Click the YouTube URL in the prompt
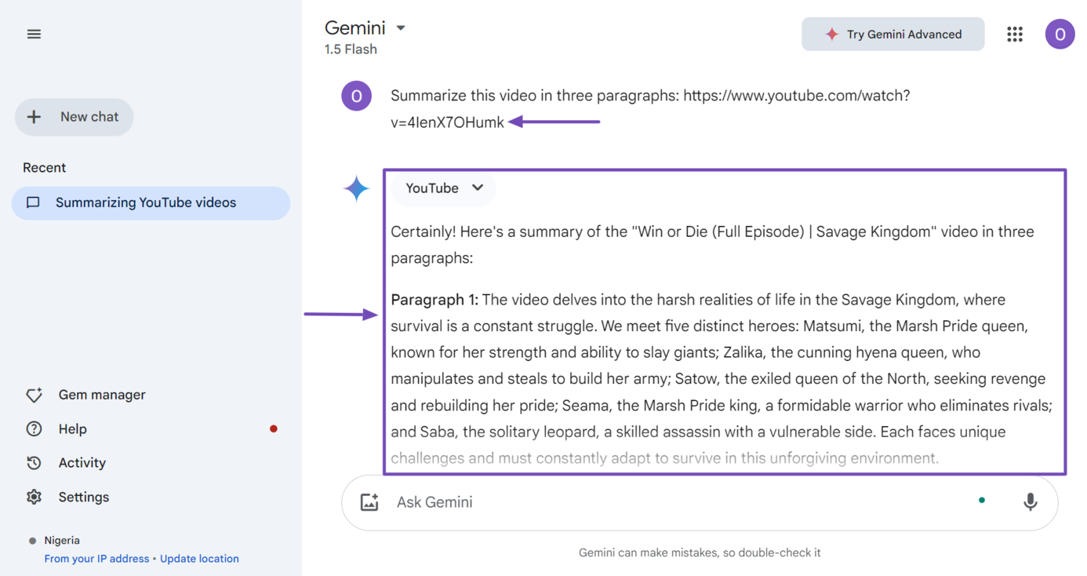1087x576 pixels. pos(650,108)
